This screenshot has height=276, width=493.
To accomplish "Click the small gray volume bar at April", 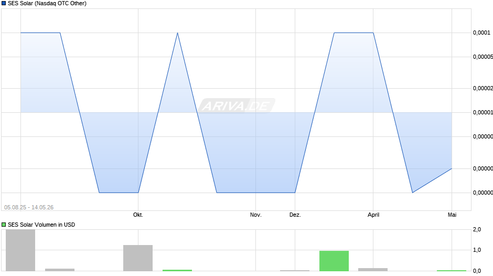I will (x=373, y=270).
